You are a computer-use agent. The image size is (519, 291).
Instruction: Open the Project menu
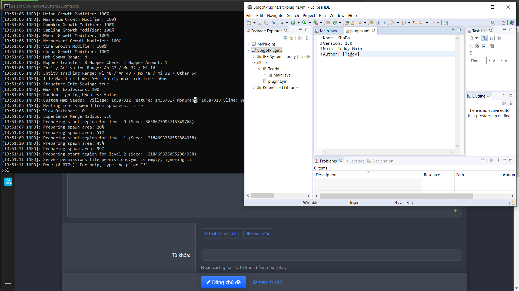(309, 16)
